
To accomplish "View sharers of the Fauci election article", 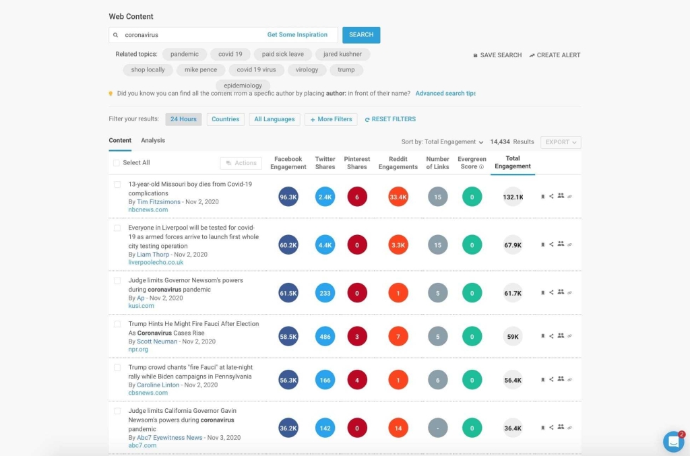I will pyautogui.click(x=561, y=336).
